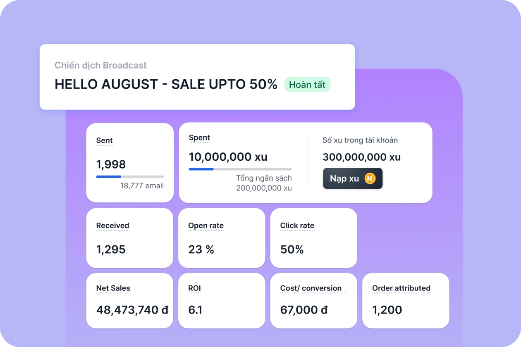The height and width of the screenshot is (347, 521).
Task: Click the ROI metric label
Action: pyautogui.click(x=194, y=288)
